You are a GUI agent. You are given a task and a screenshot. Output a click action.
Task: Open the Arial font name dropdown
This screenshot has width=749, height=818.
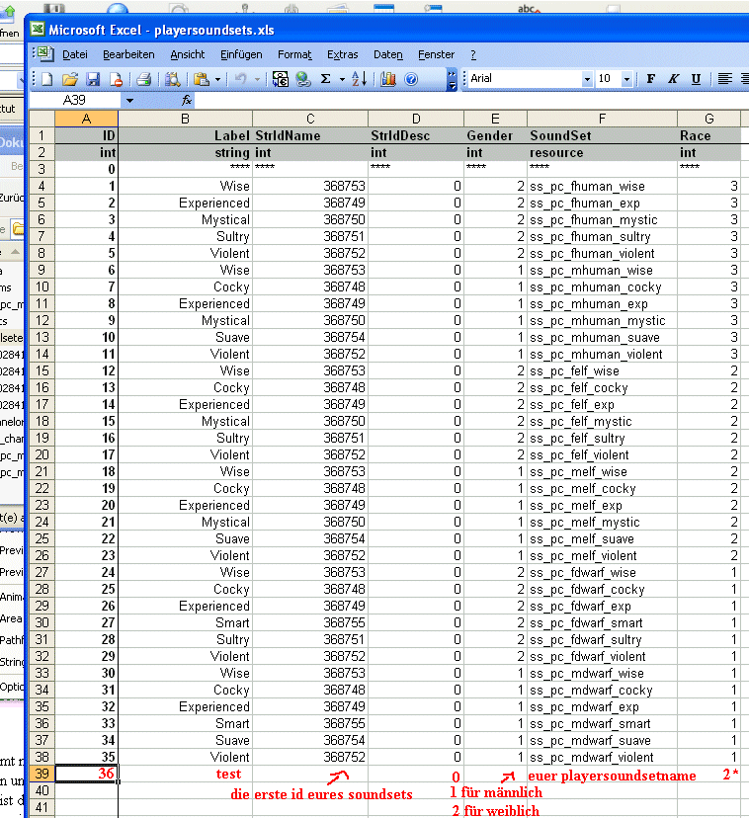[587, 79]
